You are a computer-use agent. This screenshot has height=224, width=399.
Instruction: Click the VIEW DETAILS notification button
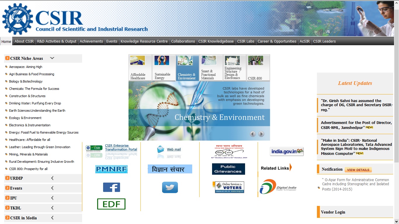[x=358, y=169]
